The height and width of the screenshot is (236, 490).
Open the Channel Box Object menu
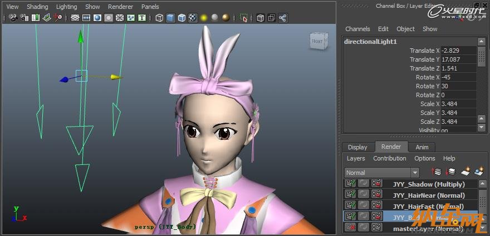405,29
